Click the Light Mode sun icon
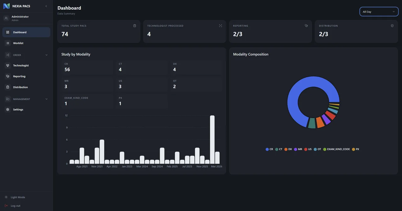Screen dimensions: 402x211 [x=6, y=197]
